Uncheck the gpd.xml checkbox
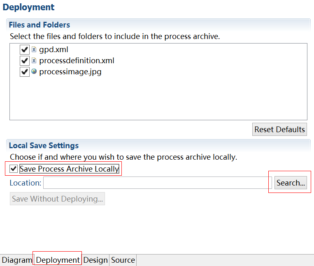Screen dimensions: 314x266 click(x=25, y=50)
